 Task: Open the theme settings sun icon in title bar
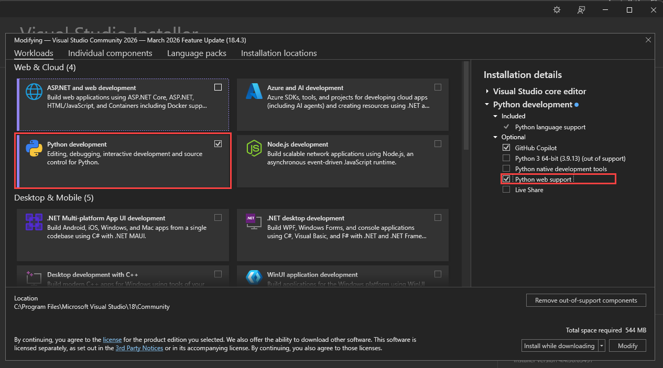pyautogui.click(x=557, y=9)
